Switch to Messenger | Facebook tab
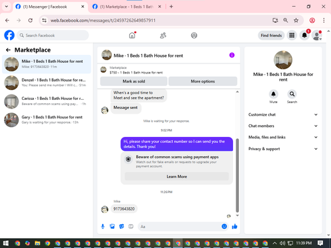This screenshot has height=248, width=331. coord(45,7)
